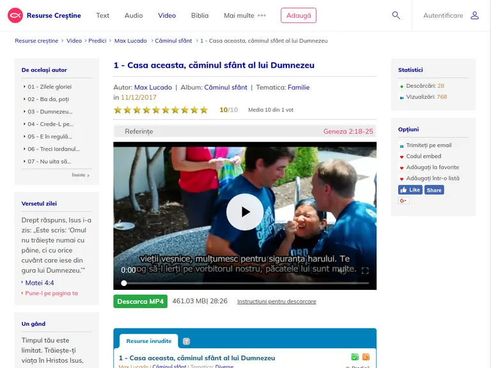The width and height of the screenshot is (491, 368).
Task: Open '05 - E în regulă...' in sidebar
Action: tap(50, 137)
